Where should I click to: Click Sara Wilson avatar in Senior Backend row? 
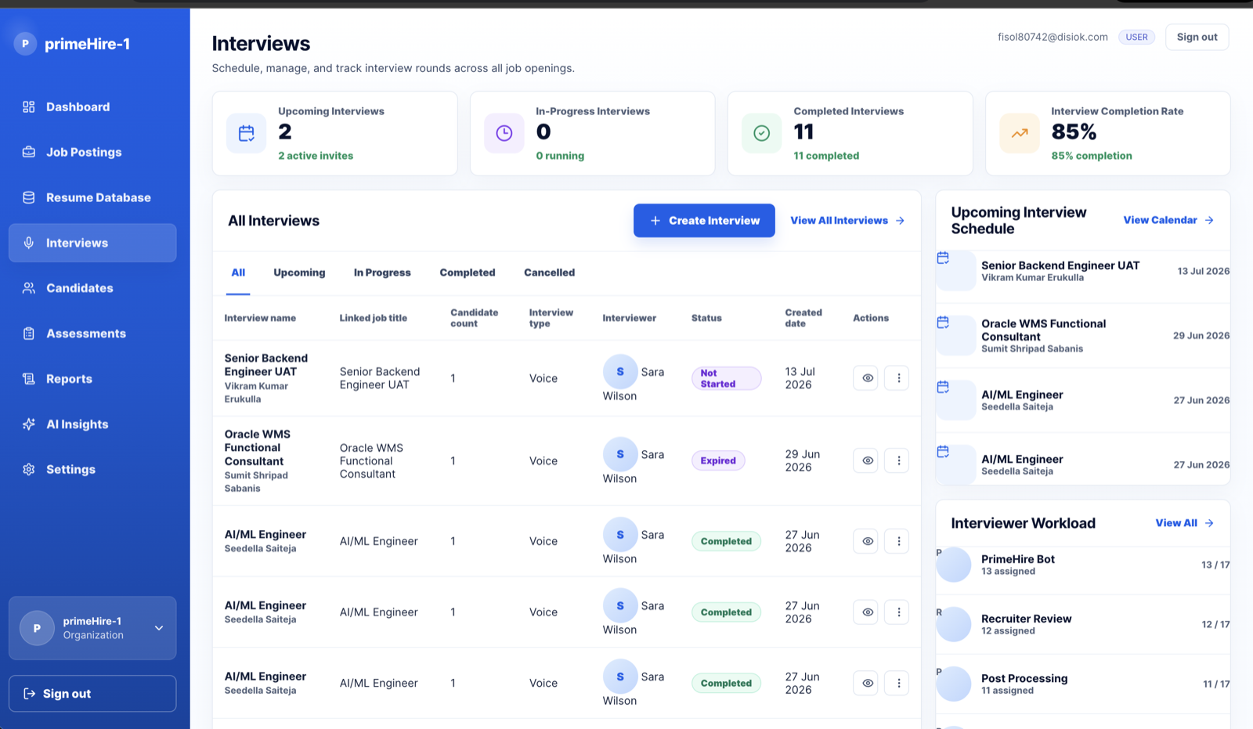pyautogui.click(x=620, y=372)
